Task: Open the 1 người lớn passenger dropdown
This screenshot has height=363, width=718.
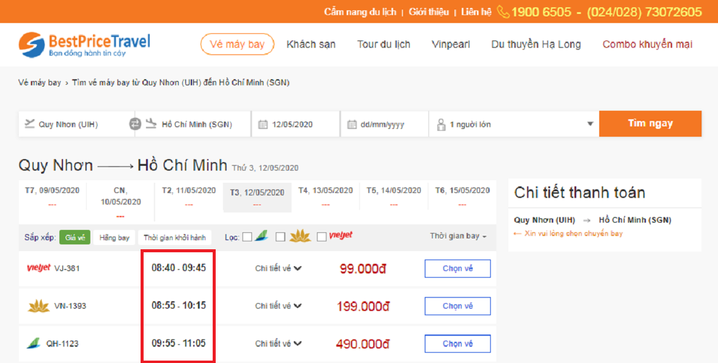Action: click(x=514, y=124)
